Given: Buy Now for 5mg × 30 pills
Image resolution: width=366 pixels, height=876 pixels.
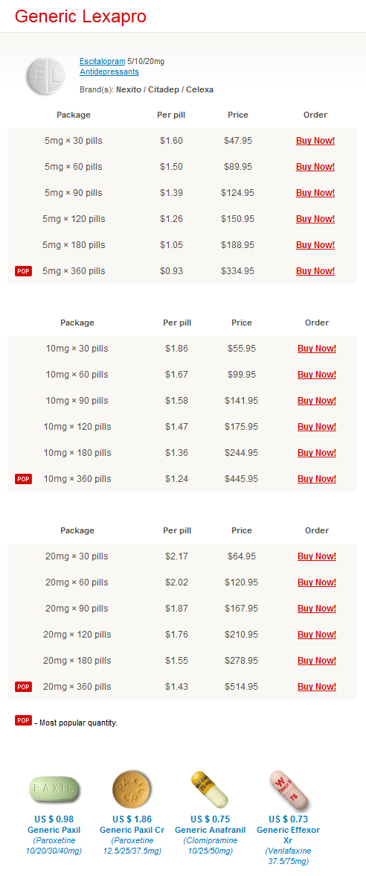Looking at the screenshot, I should tap(315, 141).
